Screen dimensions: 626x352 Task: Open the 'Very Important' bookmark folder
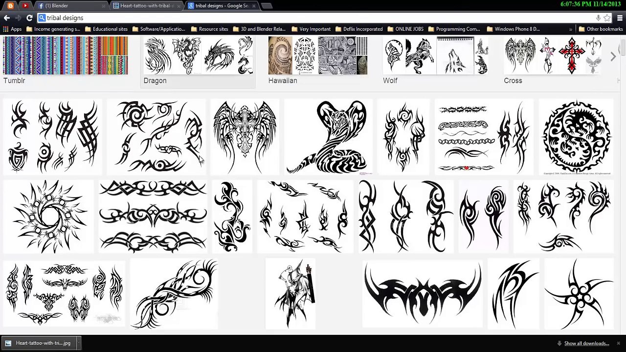point(311,29)
